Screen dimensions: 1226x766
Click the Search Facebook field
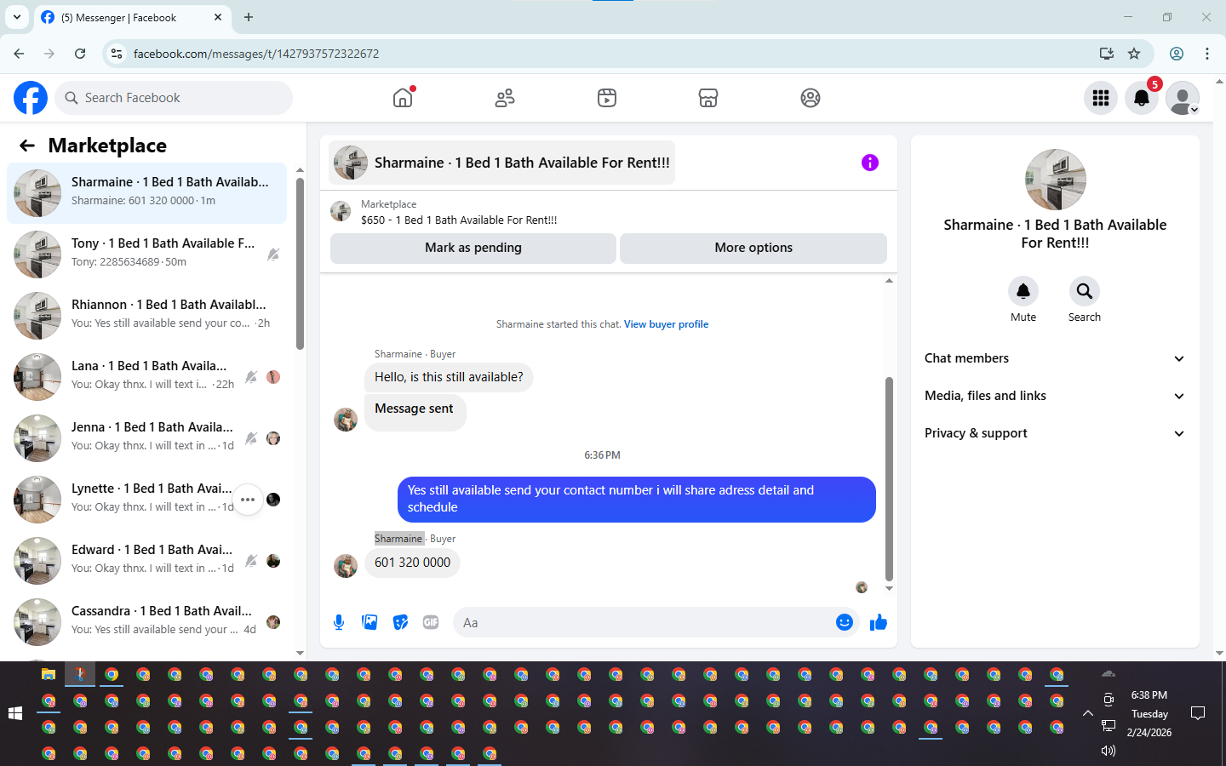[174, 98]
